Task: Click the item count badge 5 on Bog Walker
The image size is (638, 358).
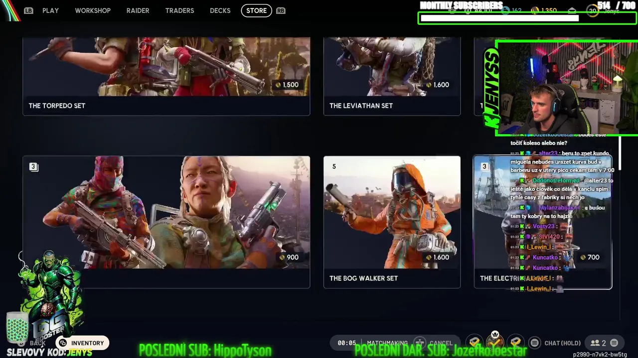Action: click(334, 167)
